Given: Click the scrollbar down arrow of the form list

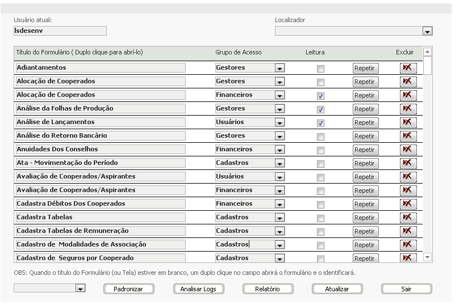Looking at the screenshot, I should [x=427, y=257].
